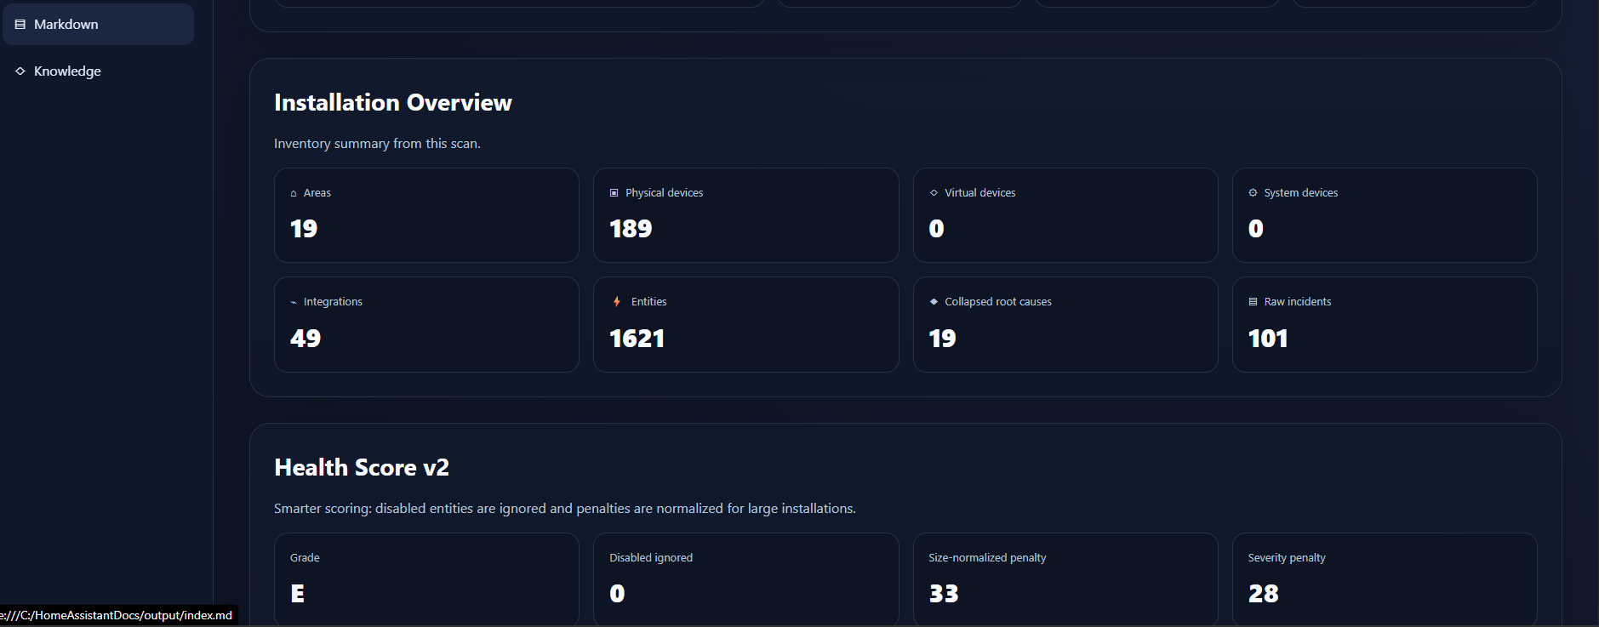Screen dimensions: 1599x627
Task: Click 'Inventory summary from this scan.' text
Action: pos(377,144)
